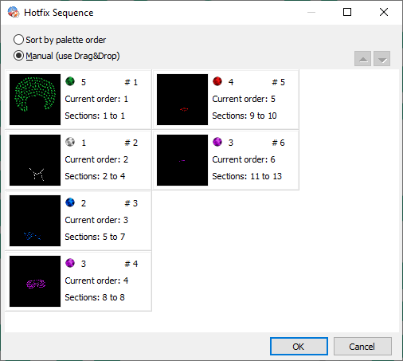This screenshot has height=361, width=403.
Task: Click the Hotfix Sequence app icon in title bar
Action: pos(14,12)
